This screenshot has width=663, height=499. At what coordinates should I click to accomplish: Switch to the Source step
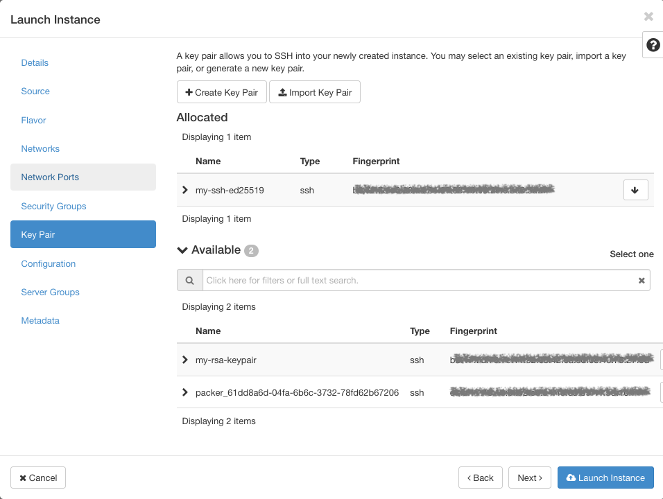[35, 91]
